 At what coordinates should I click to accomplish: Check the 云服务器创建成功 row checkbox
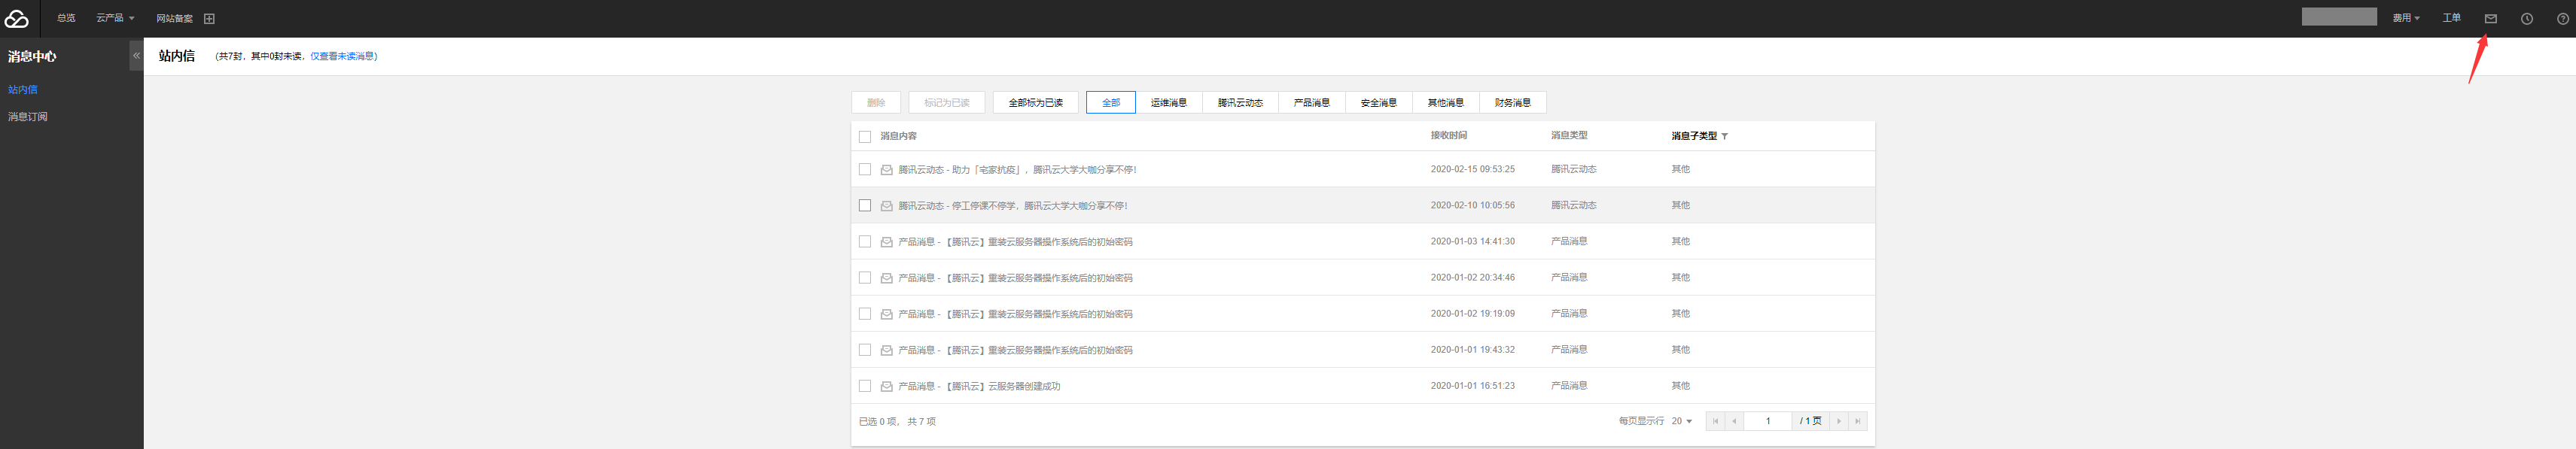coord(865,386)
